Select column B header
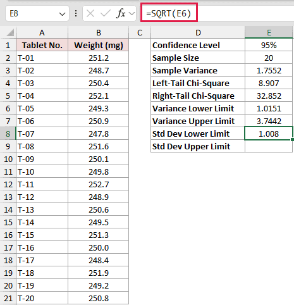Viewport: 294px width, 305px height. coord(99,33)
